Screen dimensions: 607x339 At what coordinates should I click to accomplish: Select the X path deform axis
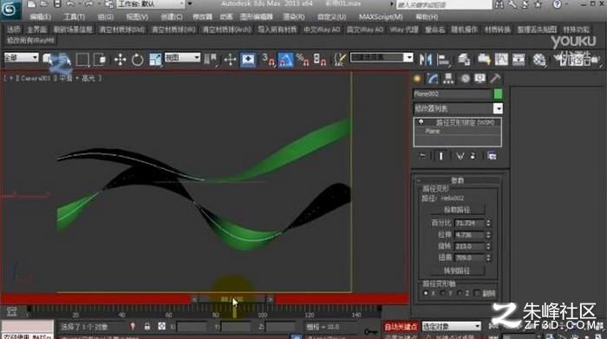click(426, 293)
